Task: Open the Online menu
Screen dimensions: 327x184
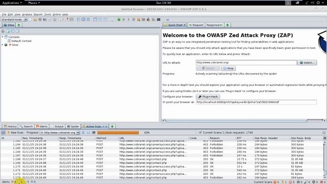Action: click(57, 14)
